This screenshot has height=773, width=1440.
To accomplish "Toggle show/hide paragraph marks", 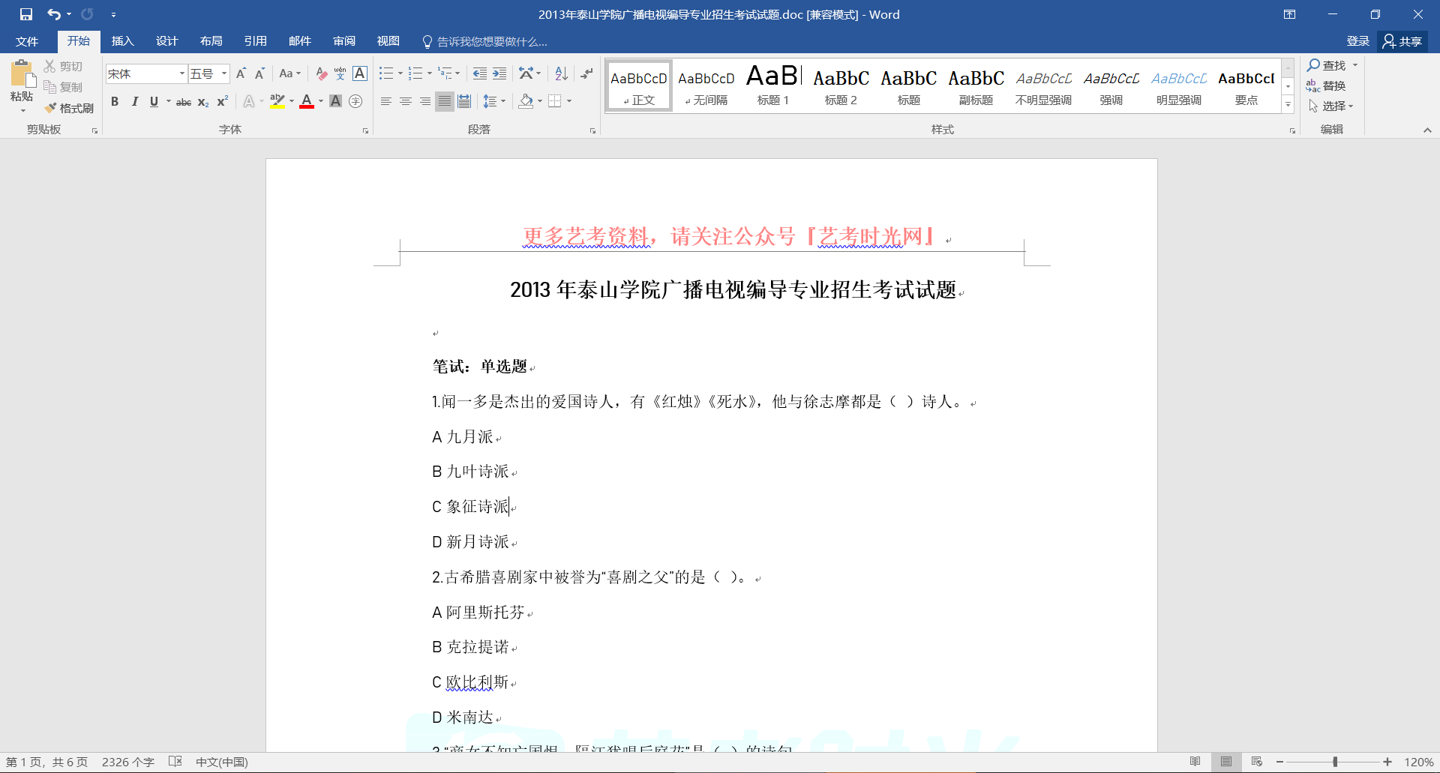I will click(586, 73).
